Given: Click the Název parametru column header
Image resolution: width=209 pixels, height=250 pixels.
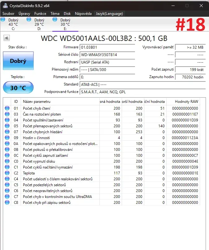Looking at the screenshot, I should coord(60,102).
